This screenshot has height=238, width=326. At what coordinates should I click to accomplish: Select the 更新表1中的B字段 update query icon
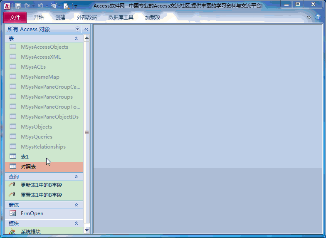12,185
